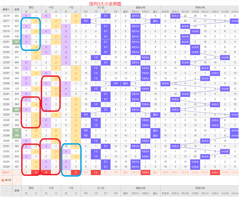Toggle selected 百位 小 in the 预选行1 row

[36, 172]
